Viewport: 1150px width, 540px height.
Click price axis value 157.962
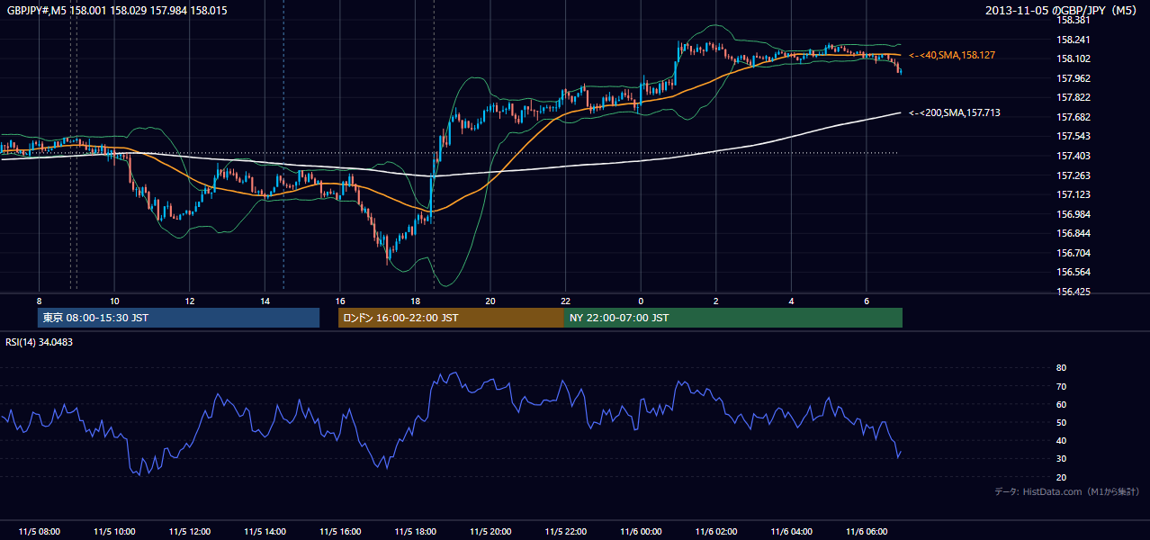point(1074,78)
